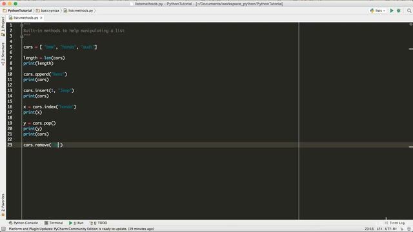Open the Project tool window sidebar tab
Screen dimensions: 413x232
point(3,26)
